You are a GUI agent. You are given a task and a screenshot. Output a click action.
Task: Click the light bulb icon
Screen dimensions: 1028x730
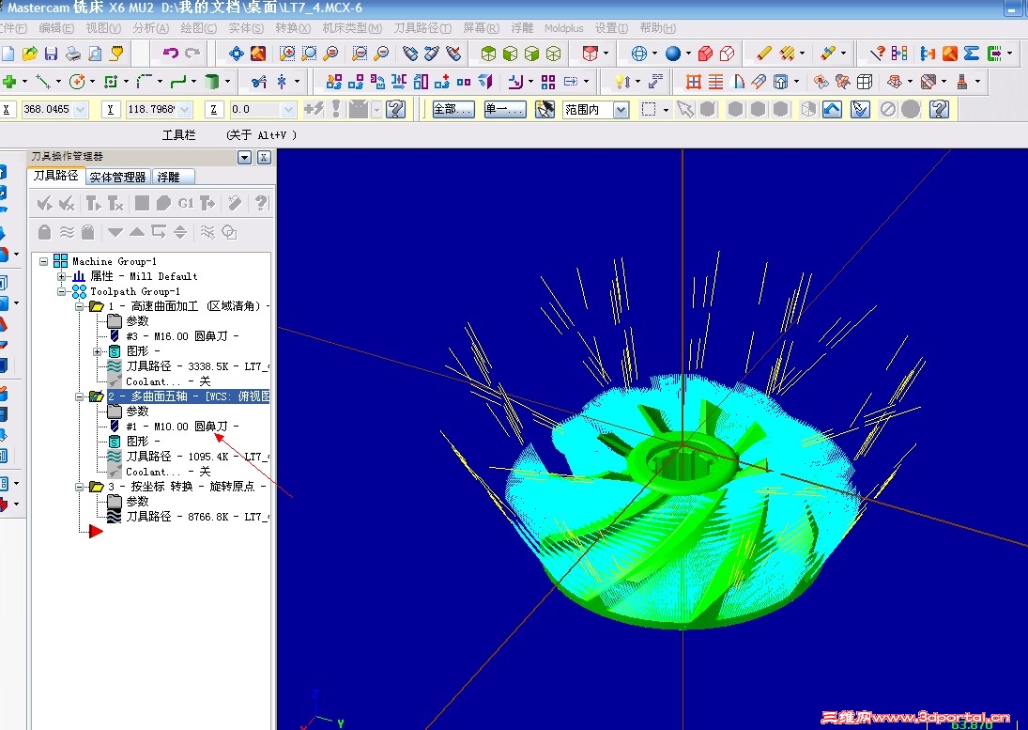pos(619,82)
